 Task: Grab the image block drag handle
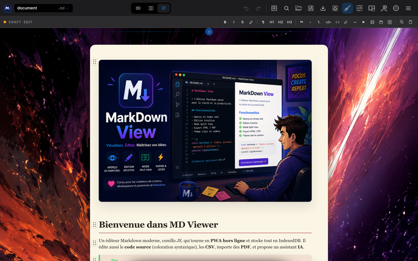94,62
